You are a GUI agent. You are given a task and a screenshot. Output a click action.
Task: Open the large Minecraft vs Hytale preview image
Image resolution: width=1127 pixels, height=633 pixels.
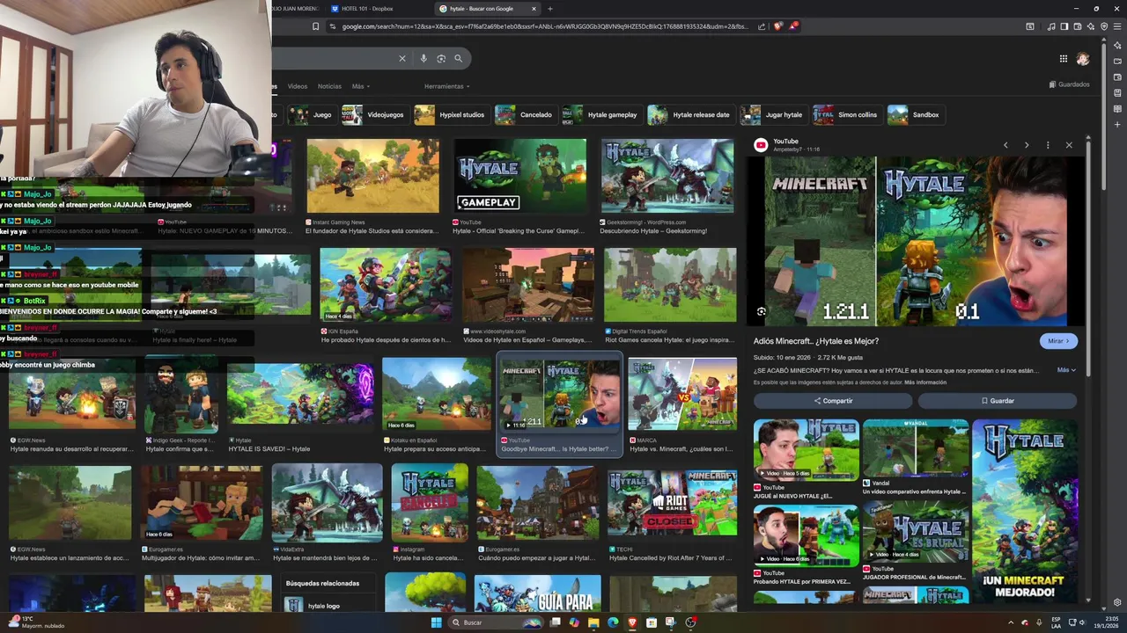pos(916,241)
